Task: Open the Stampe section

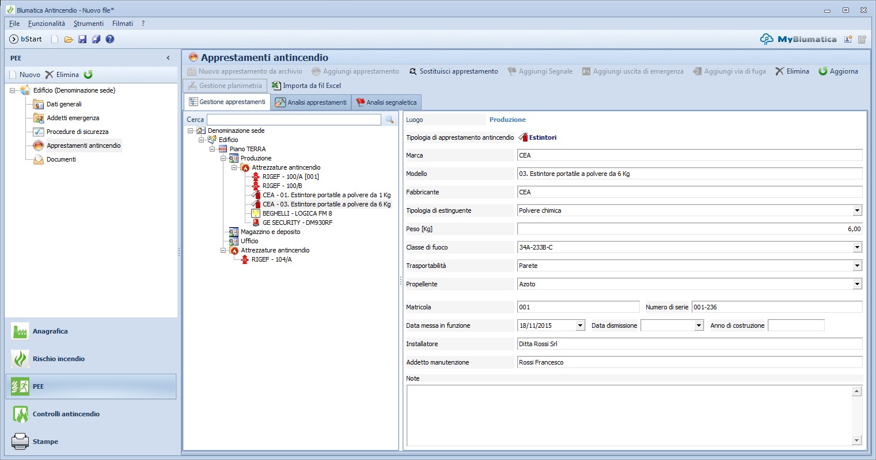Action: click(x=91, y=442)
